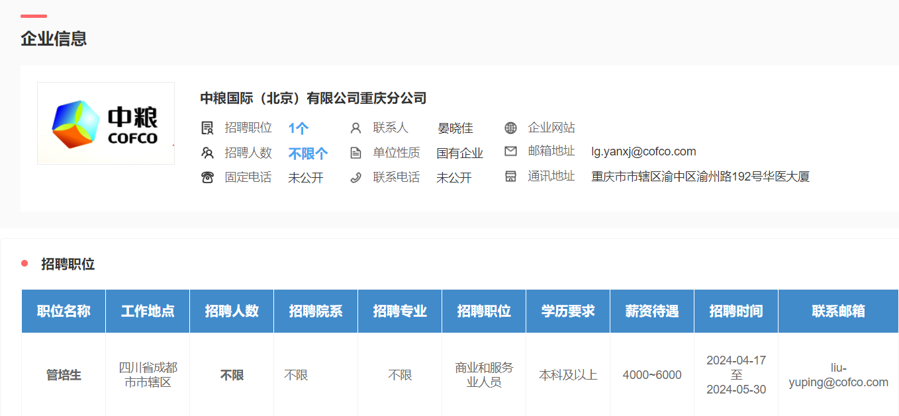Click the blue 1个 job count
899x416 pixels.
pos(298,128)
